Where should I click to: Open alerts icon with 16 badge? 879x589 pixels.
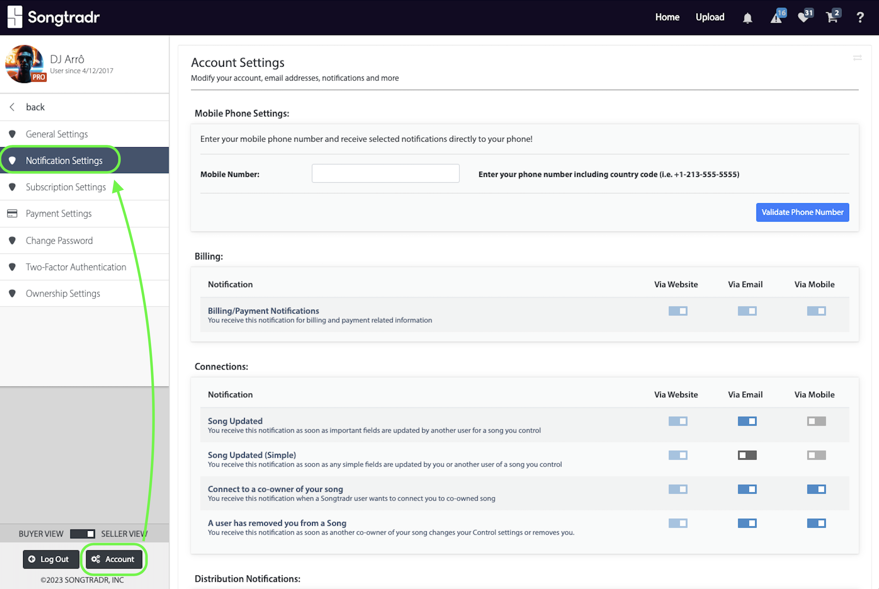coord(778,17)
